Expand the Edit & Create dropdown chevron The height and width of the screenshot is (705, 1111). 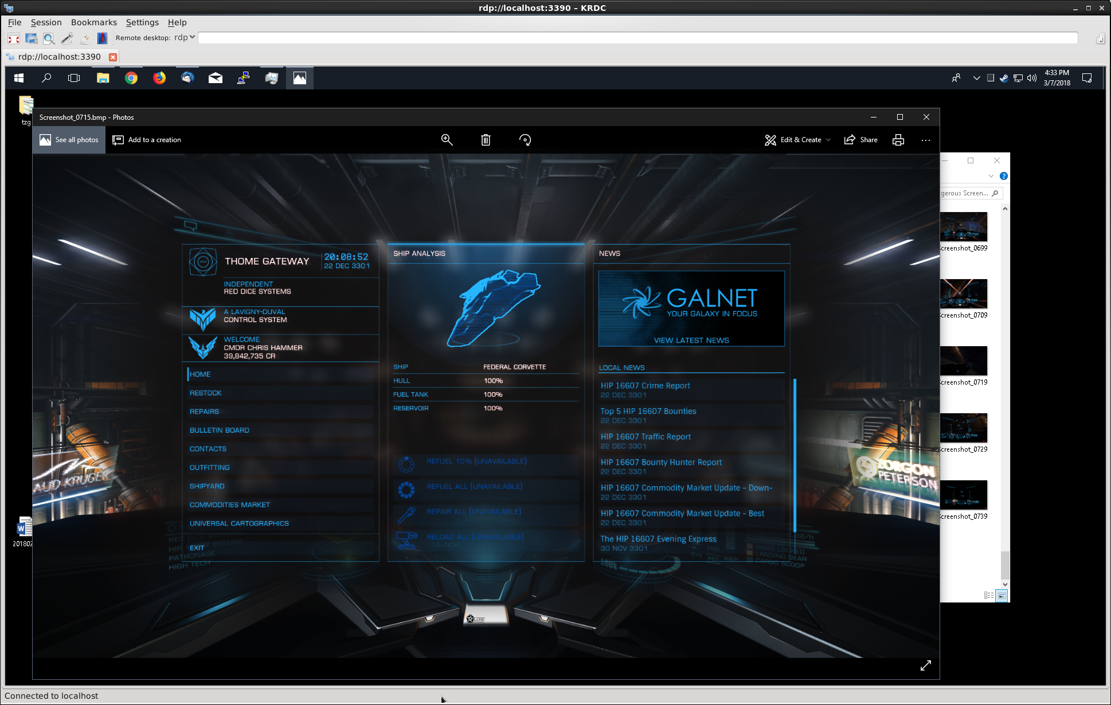(x=828, y=140)
